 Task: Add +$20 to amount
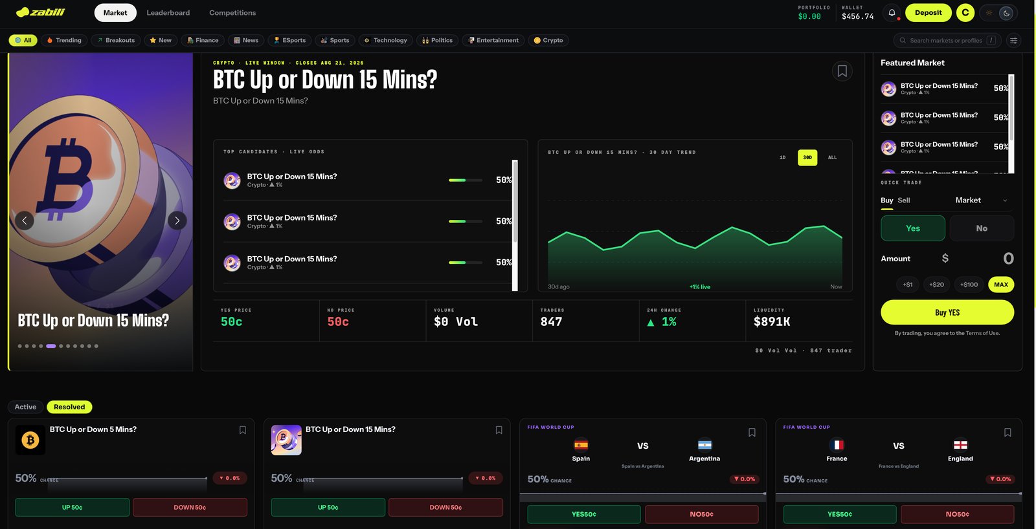tap(936, 285)
